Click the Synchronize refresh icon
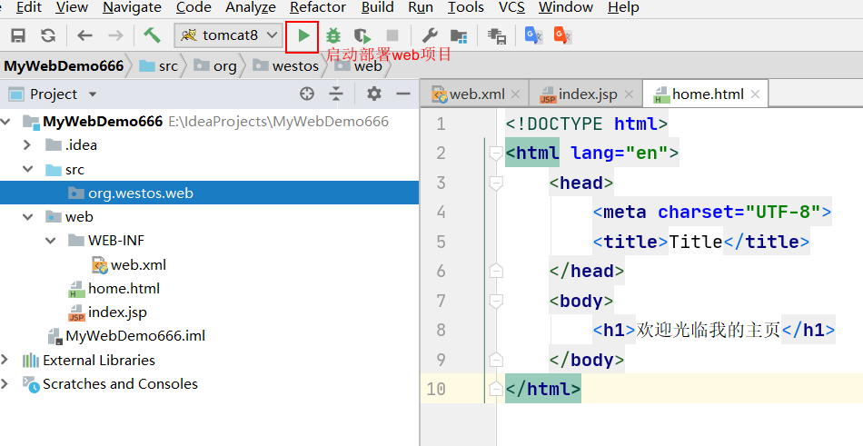Image resolution: width=863 pixels, height=446 pixels. click(x=48, y=35)
